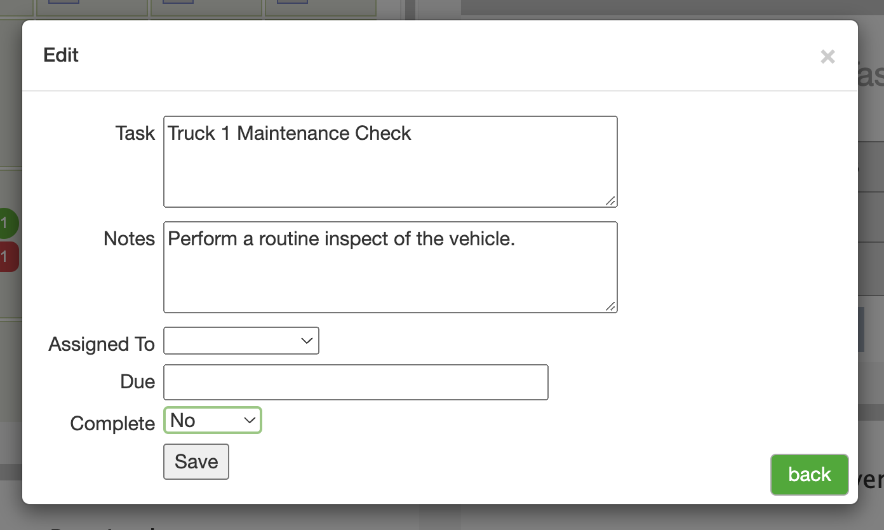Click the red badge showing 1
The image size is (884, 530).
pos(8,257)
